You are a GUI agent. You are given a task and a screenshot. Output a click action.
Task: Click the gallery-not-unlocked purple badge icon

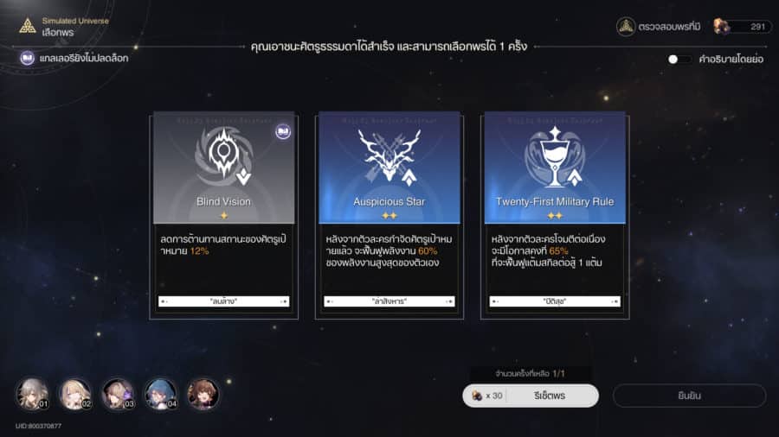[28, 58]
